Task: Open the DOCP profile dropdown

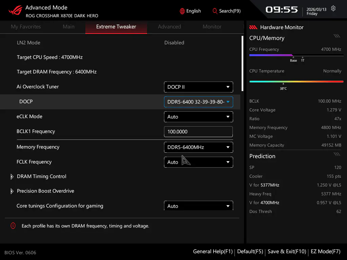Action: pyautogui.click(x=199, y=102)
